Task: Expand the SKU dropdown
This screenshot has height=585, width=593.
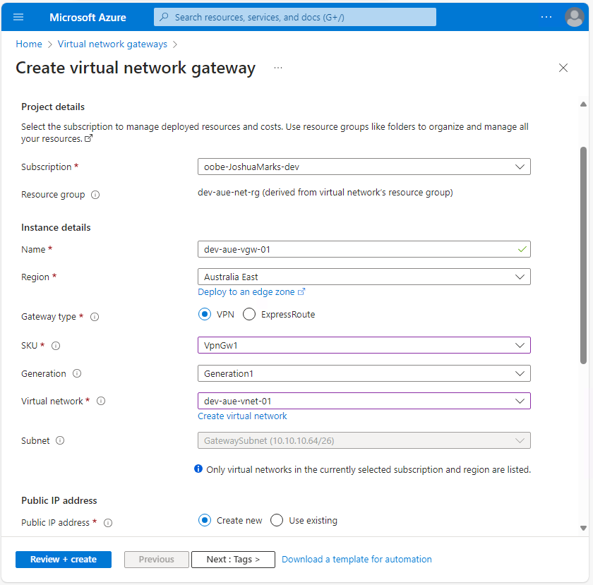Action: coord(521,346)
